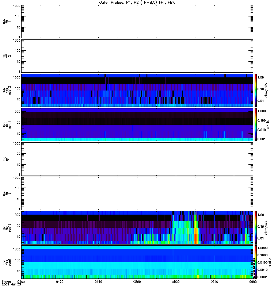Image resolution: width=274 pixels, height=292 pixels.
Task: Click the '0540' time axis label
Action: [214, 282]
